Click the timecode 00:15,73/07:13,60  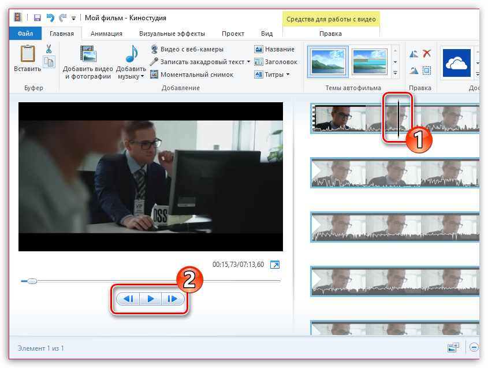click(x=238, y=265)
